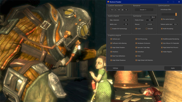182x102 pixels.
Task: Minimize the Bioshock Tweaker window
Action: [x=168, y=2]
